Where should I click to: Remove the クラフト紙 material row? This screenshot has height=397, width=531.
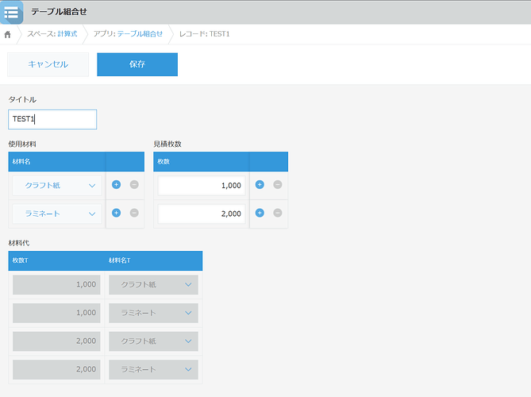(134, 185)
